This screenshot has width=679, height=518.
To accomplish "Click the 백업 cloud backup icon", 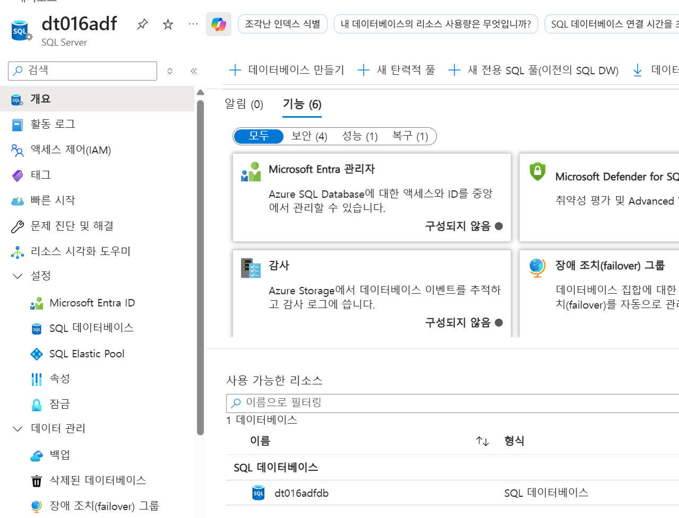I will 37,455.
